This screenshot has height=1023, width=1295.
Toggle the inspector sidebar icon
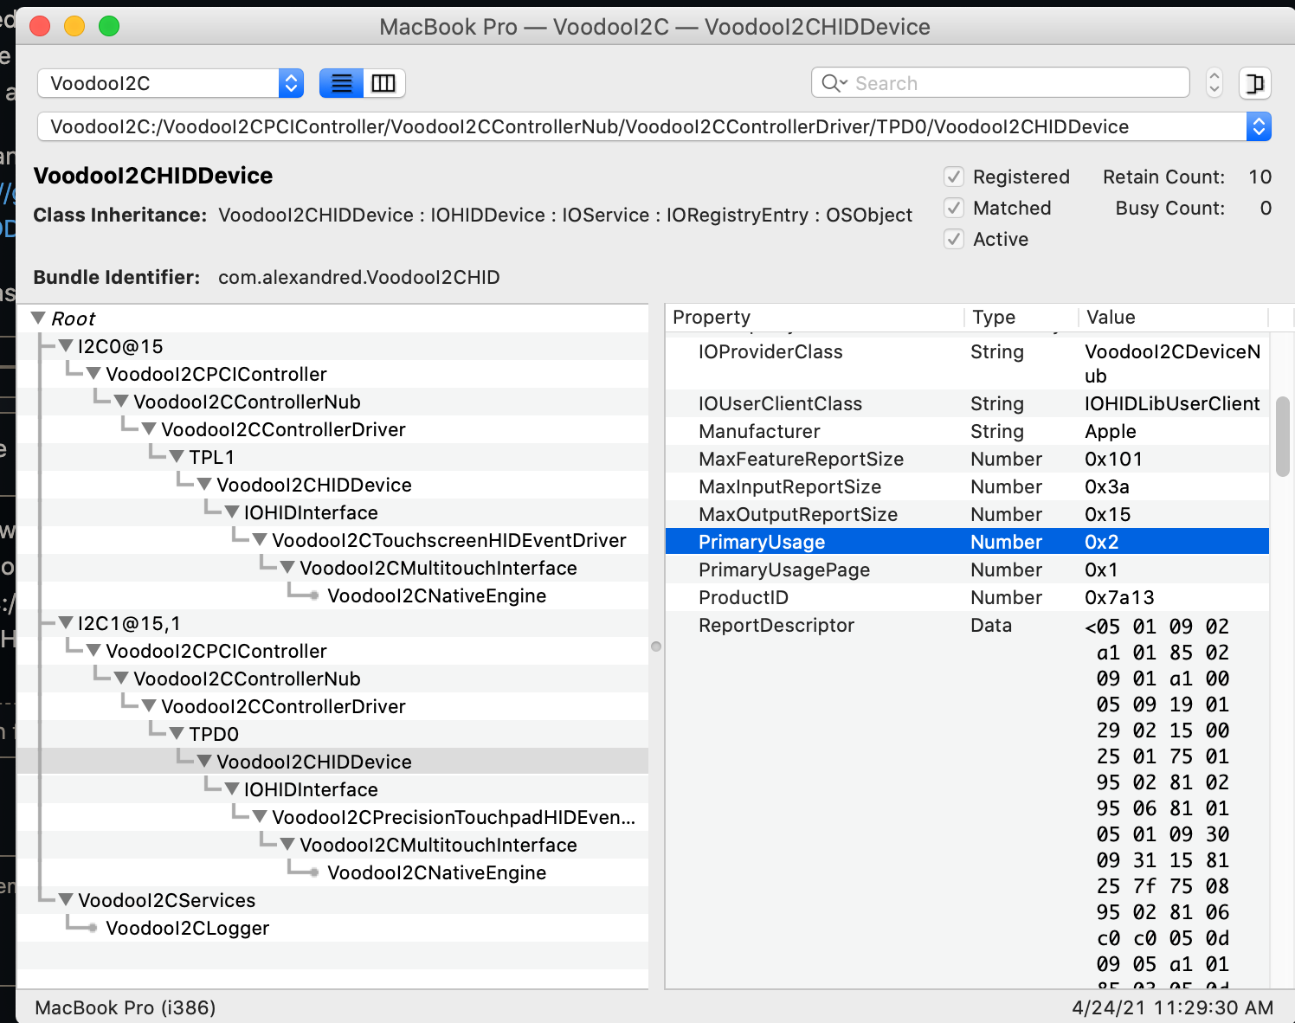[x=1254, y=83]
